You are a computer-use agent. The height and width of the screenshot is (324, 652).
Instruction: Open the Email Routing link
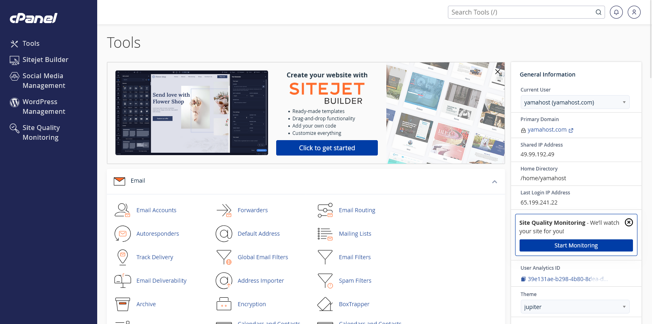pos(357,210)
